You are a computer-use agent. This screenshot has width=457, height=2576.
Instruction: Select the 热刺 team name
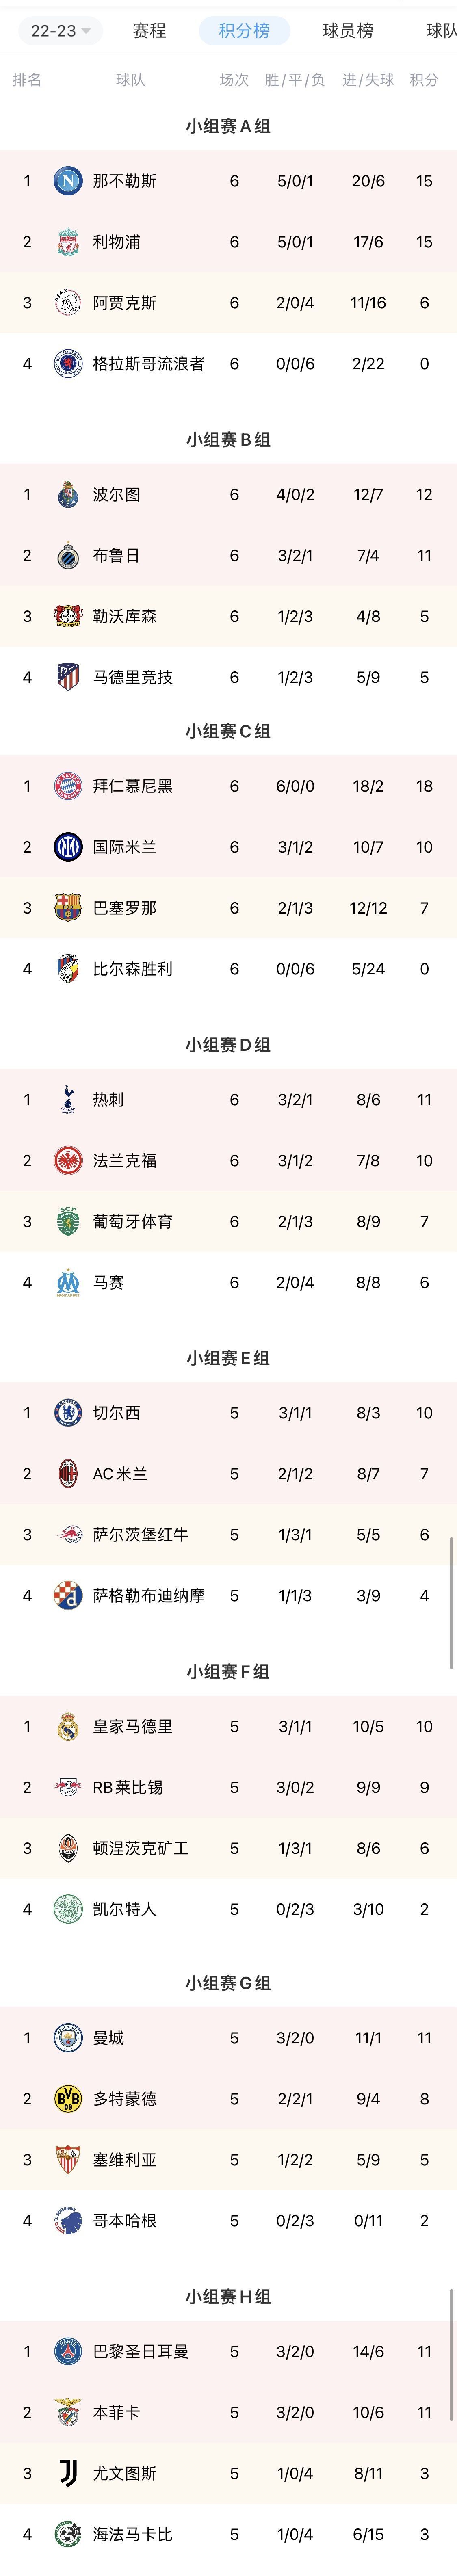(108, 1100)
